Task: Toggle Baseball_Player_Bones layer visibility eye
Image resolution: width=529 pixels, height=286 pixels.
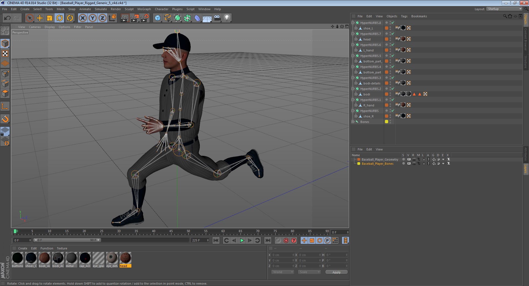Action: (x=409, y=163)
